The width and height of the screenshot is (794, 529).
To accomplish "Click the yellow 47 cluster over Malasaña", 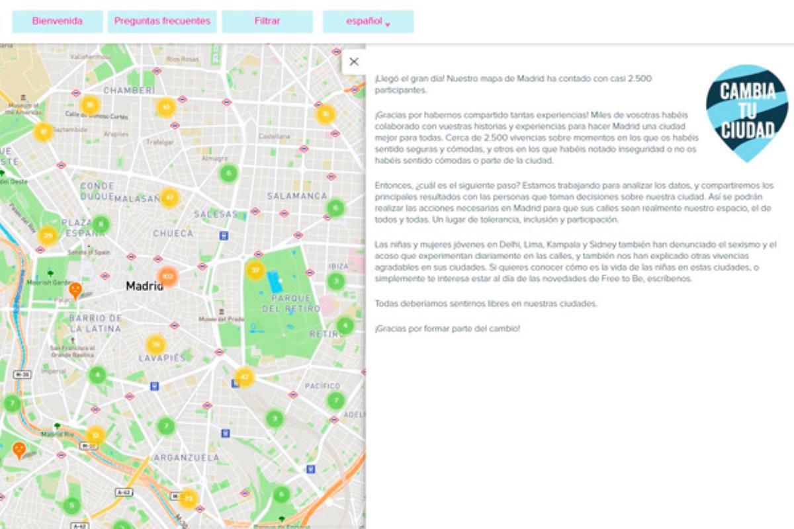I will (171, 196).
